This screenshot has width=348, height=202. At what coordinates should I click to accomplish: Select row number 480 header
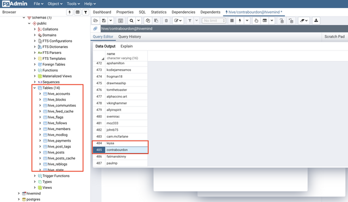click(99, 117)
